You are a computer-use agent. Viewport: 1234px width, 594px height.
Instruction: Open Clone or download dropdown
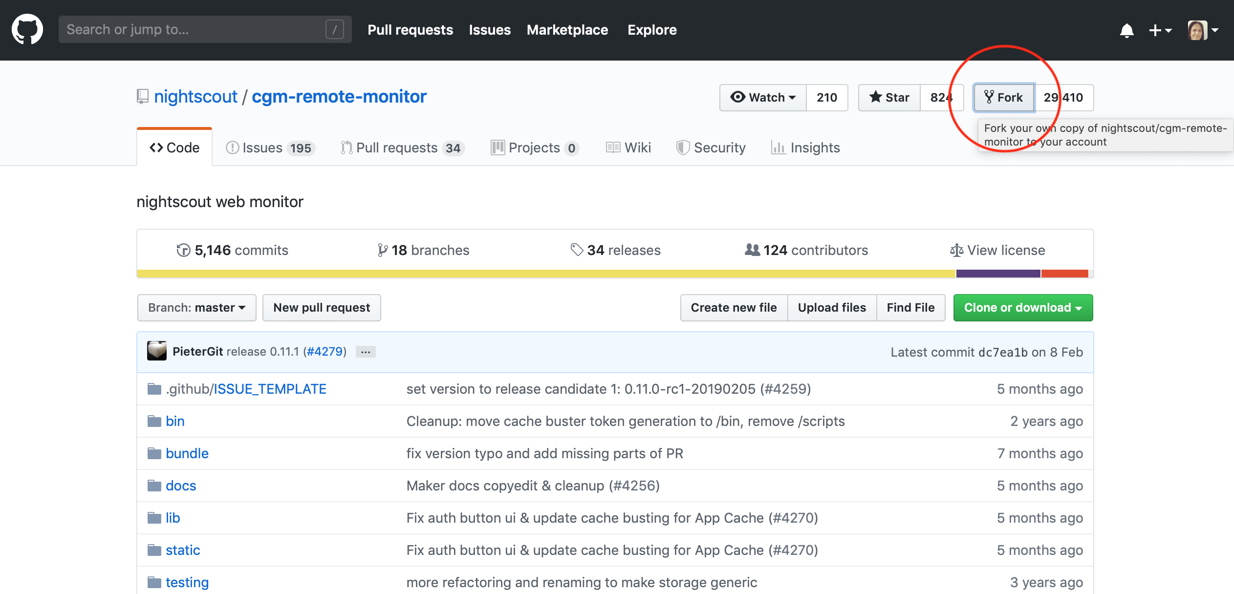1023,308
